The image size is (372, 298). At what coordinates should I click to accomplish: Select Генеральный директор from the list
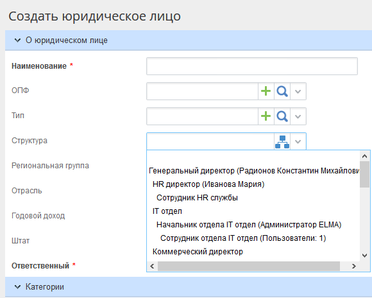tap(253, 171)
